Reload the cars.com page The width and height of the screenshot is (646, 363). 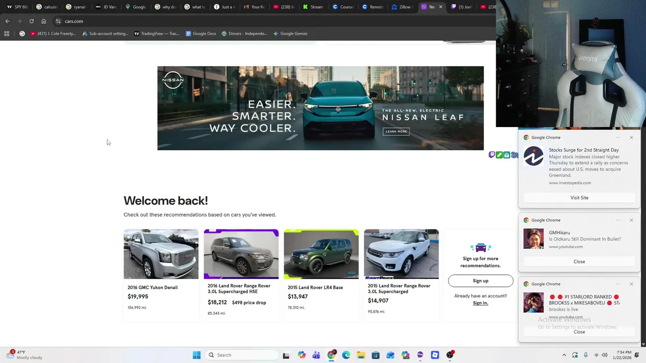click(31, 21)
